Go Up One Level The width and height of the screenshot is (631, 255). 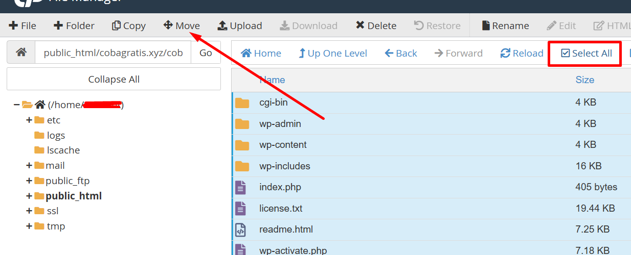332,53
